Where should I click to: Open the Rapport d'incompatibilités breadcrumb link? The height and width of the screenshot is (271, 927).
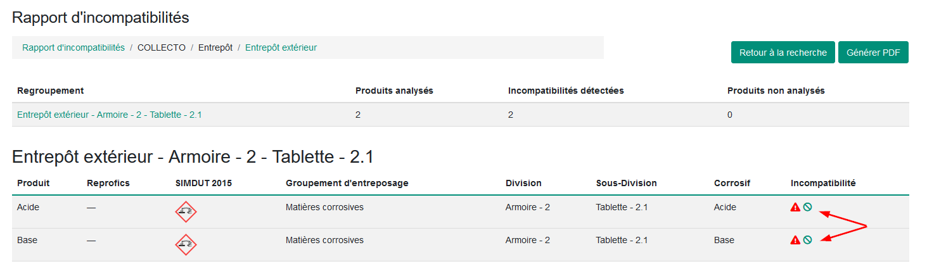[74, 47]
